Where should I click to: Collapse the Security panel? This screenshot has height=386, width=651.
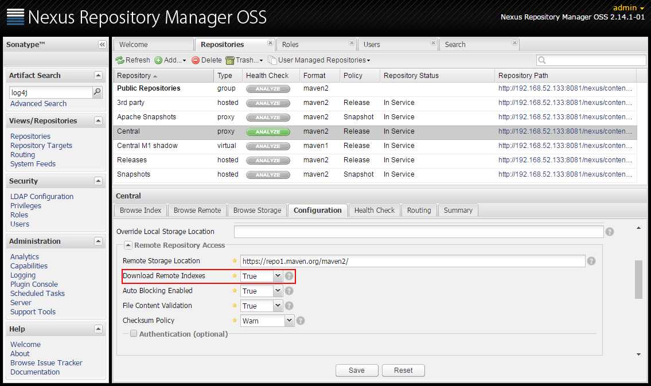98,181
